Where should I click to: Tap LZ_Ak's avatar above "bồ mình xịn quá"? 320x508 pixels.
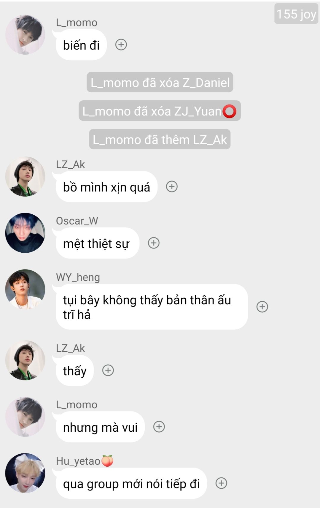(x=25, y=177)
